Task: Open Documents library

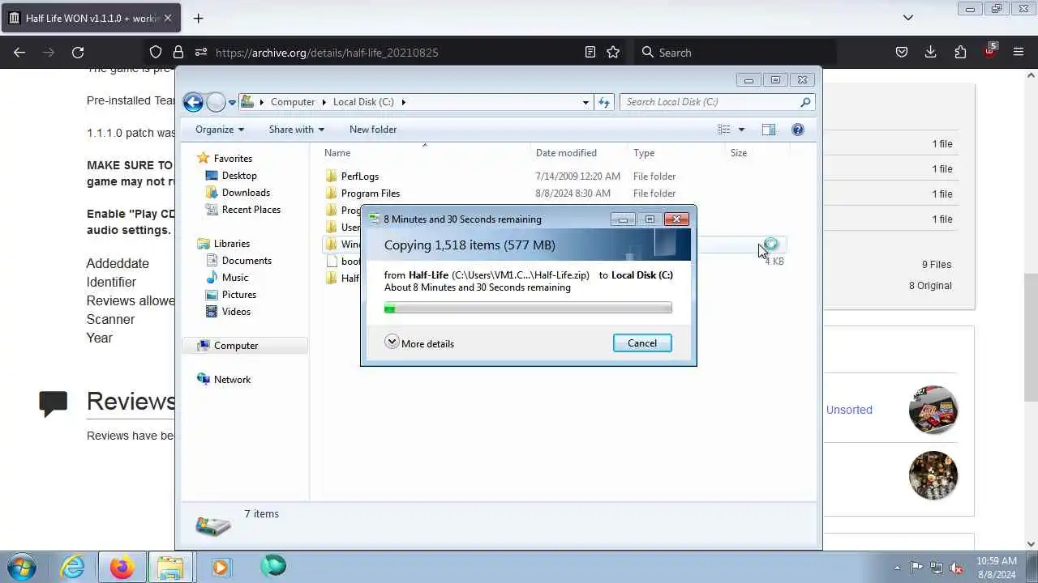Action: tap(247, 261)
